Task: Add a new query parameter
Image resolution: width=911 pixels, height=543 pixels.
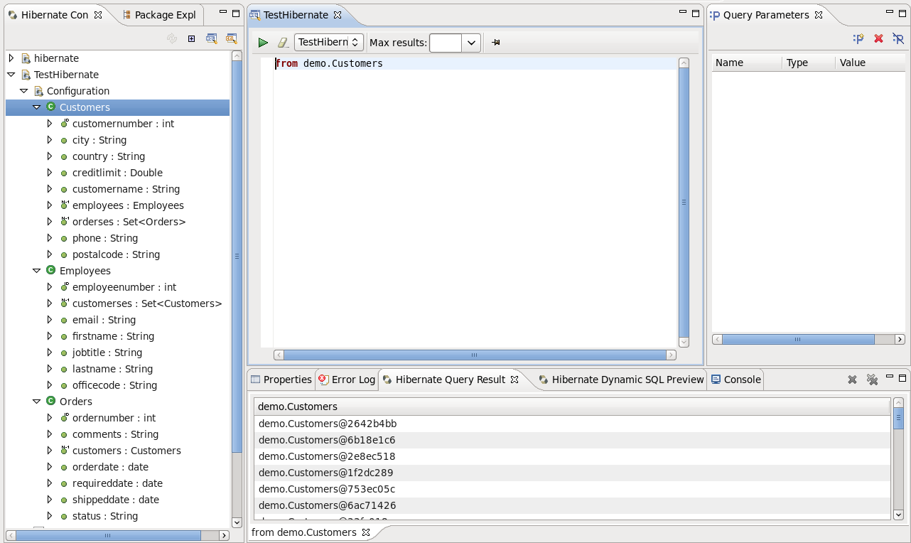Action: tap(858, 38)
